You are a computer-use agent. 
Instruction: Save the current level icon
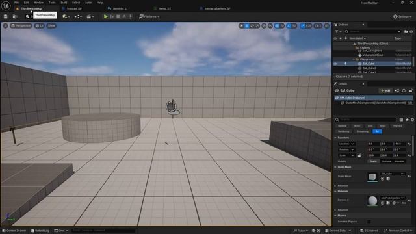6,16
